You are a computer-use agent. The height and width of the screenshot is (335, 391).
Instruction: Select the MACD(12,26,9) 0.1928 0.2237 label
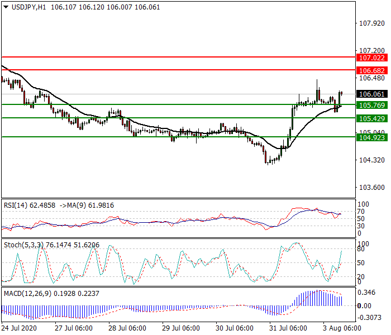click(51, 293)
